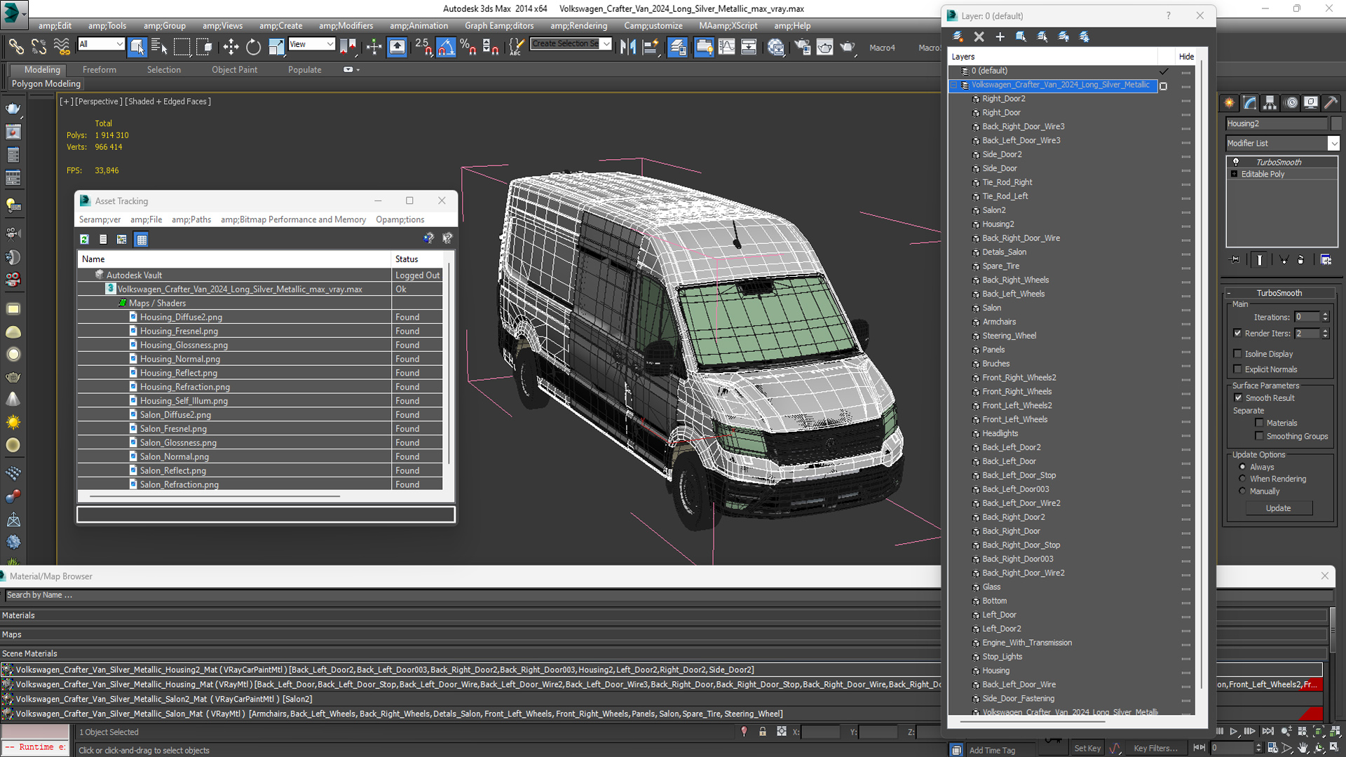Toggle Smooth Result checkbox

pyautogui.click(x=1238, y=398)
